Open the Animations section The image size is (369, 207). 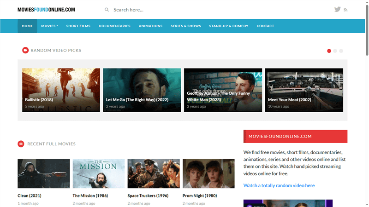[150, 26]
